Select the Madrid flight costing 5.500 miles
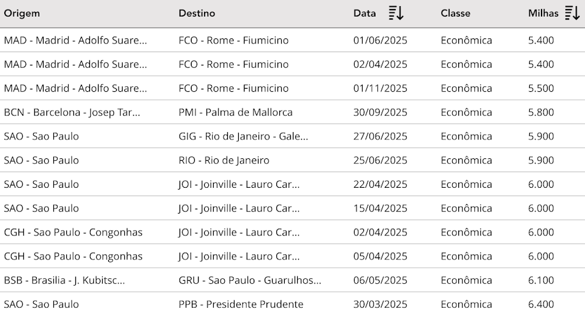Viewport: 585px width, 315px height. (x=293, y=88)
